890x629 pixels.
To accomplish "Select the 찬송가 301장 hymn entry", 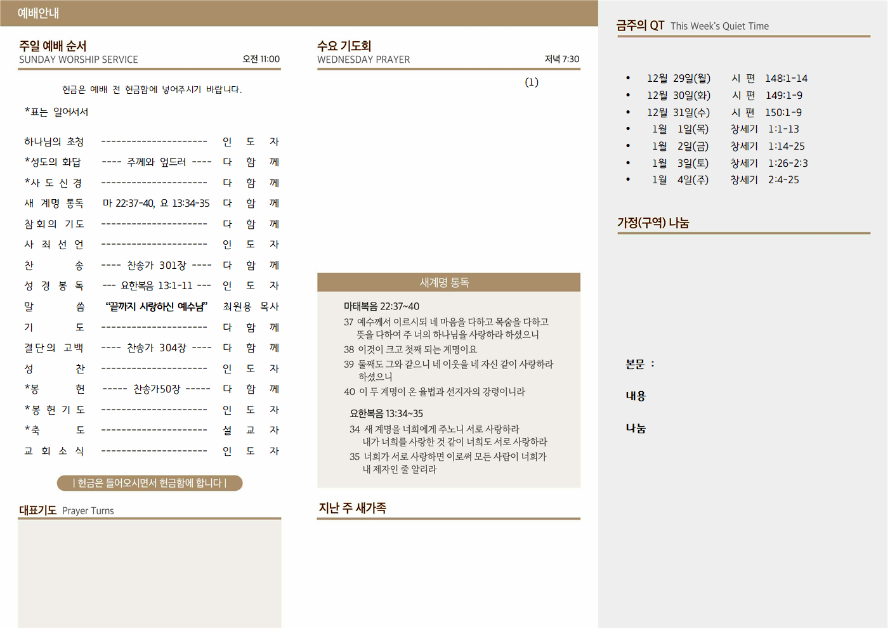I will 156,266.
